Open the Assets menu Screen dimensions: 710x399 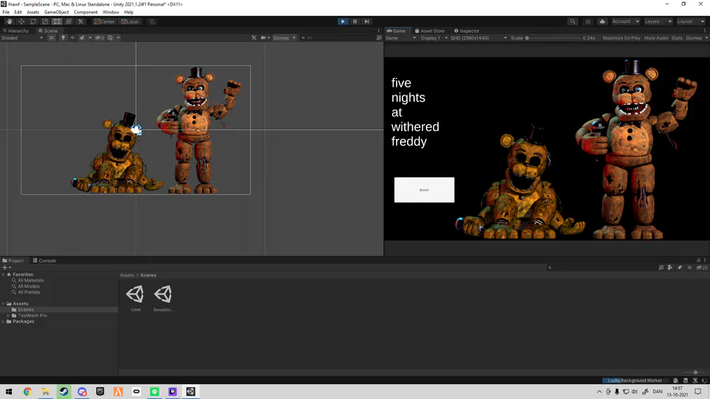pyautogui.click(x=32, y=12)
